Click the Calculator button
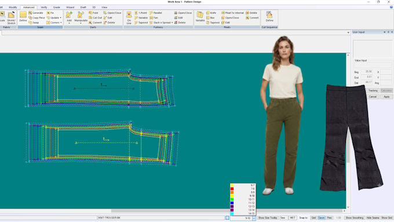Screen dimensions: 394x222 click(386, 90)
